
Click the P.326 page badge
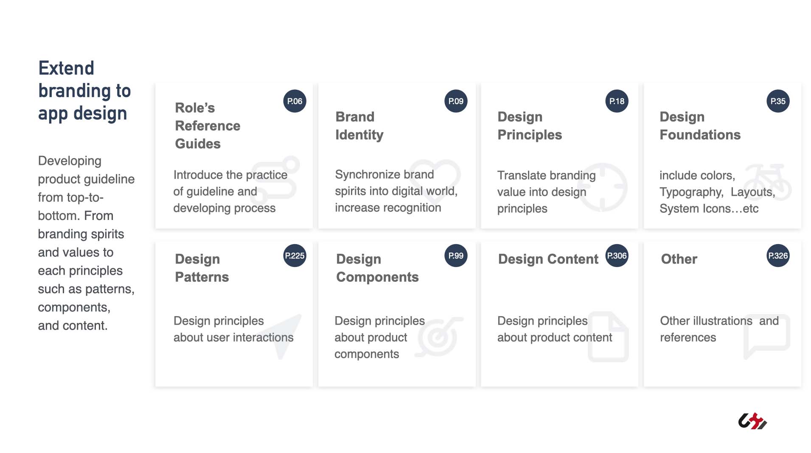tap(778, 256)
